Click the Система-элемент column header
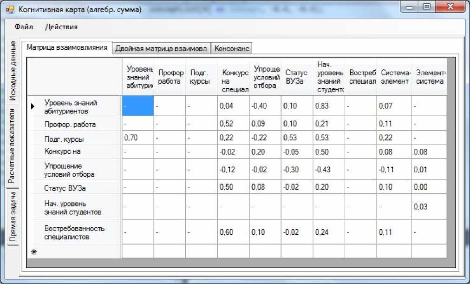Image resolution: width=470 pixels, height=284 pixels. pyautogui.click(x=394, y=77)
